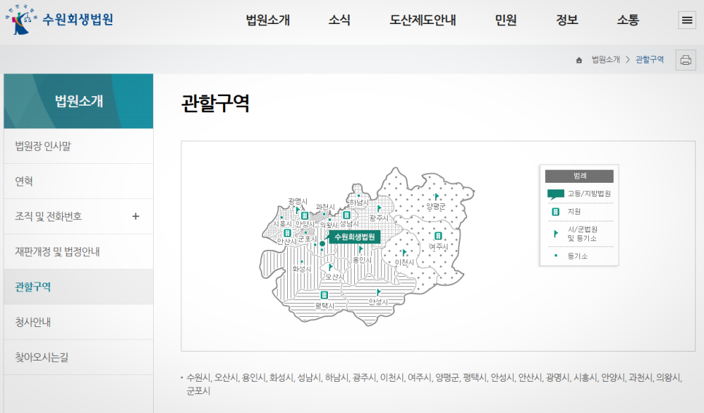
Task: Open the 연혁 sidebar page
Action: 24,181
